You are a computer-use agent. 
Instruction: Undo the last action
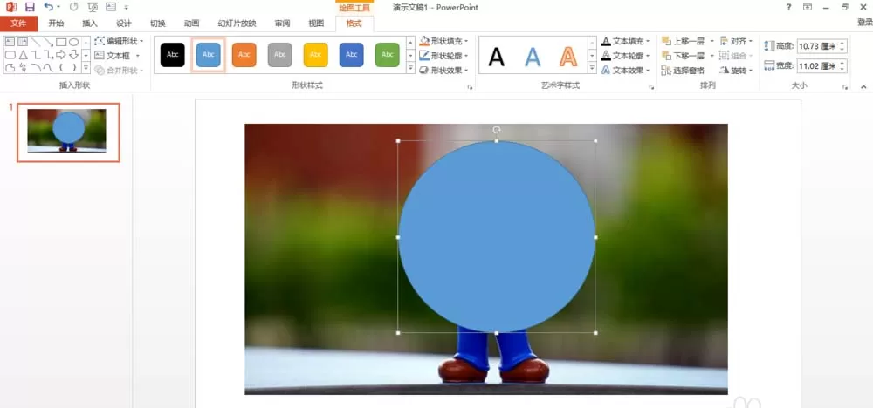coord(48,7)
